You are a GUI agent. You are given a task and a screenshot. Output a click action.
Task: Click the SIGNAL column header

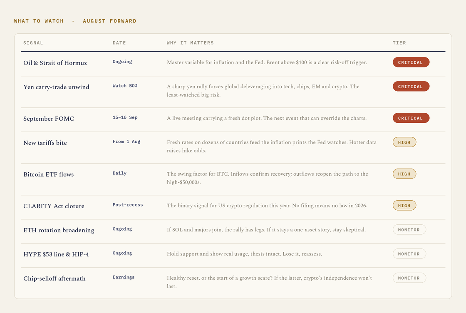(x=33, y=43)
